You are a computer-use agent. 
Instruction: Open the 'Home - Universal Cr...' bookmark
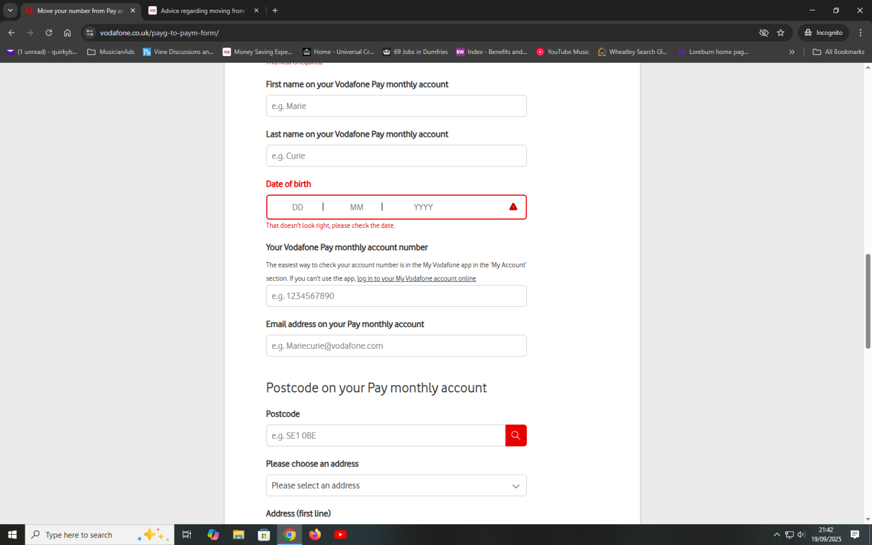click(x=338, y=52)
